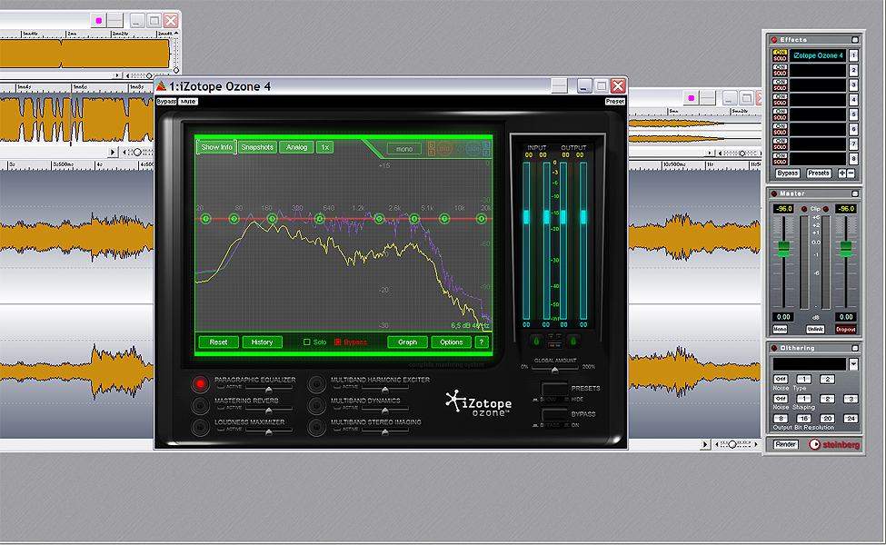Open the Preset menu in the plugin window
This screenshot has height=545, width=886.
[x=615, y=102]
